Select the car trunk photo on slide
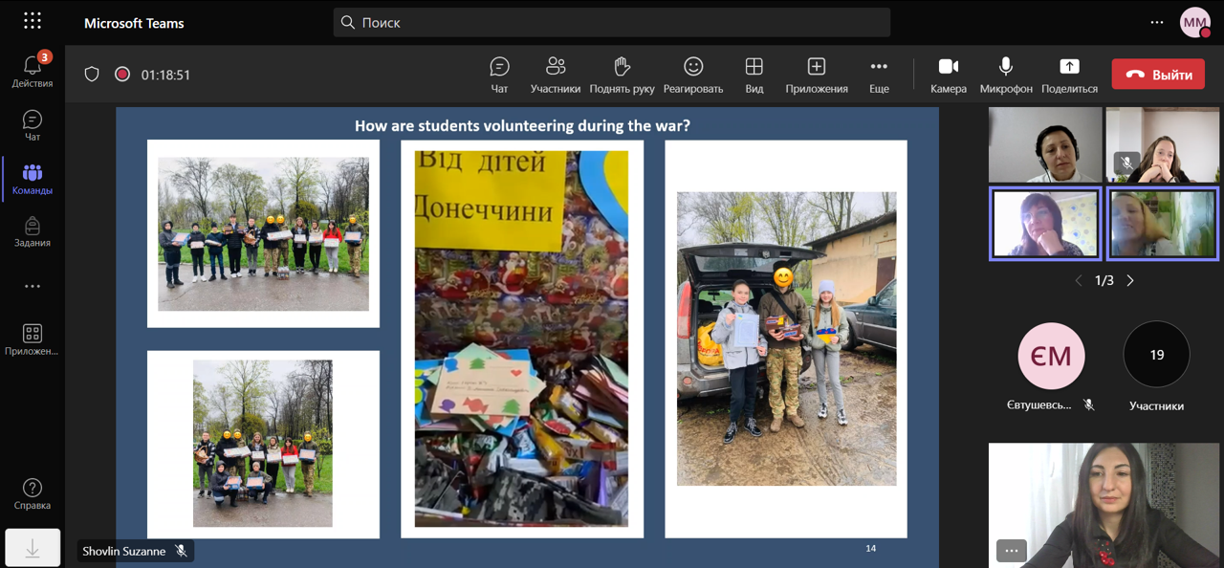The height and width of the screenshot is (568, 1224). pyautogui.click(x=787, y=339)
